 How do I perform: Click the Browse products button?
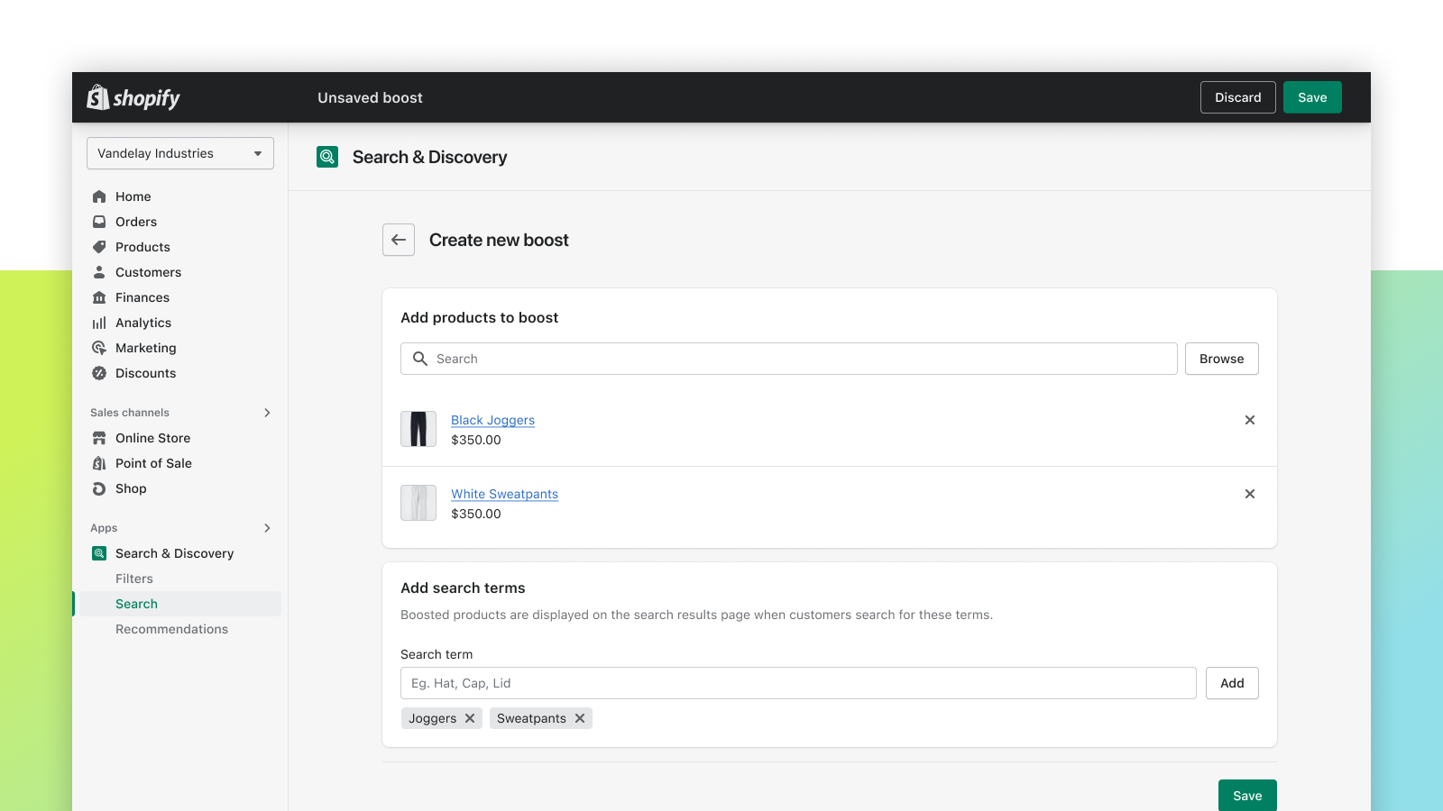tap(1222, 359)
